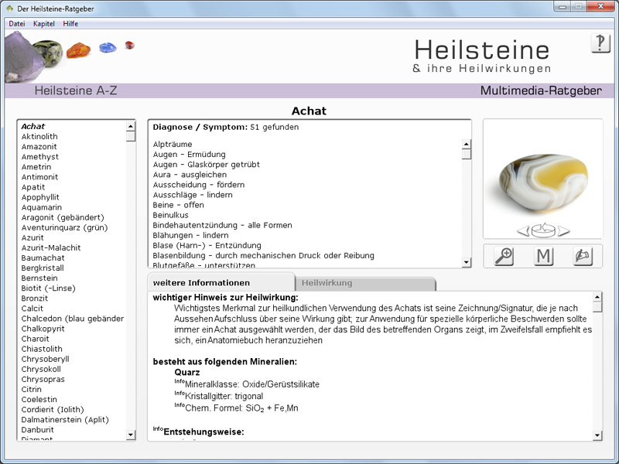Screen dimensions: 619x464
Task: Click the rotate view icon under the image
Action: click(x=543, y=230)
